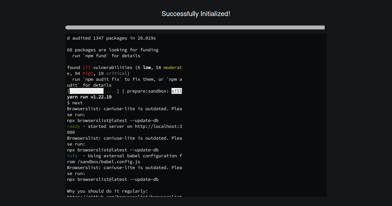Select the green ready status label
This screenshot has width=392, height=206.
point(73,126)
